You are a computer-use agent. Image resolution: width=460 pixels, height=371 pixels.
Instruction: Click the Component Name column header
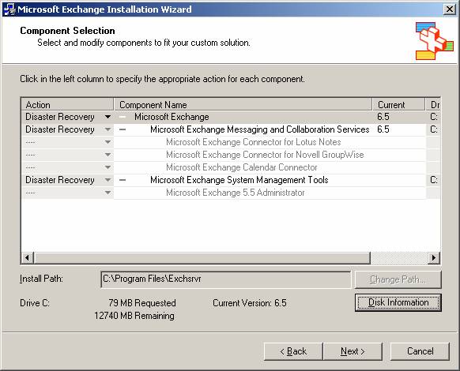pyautogui.click(x=243, y=105)
